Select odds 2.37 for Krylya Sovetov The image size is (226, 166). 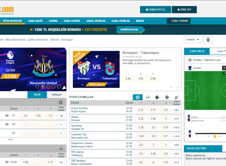[x=141, y=110]
